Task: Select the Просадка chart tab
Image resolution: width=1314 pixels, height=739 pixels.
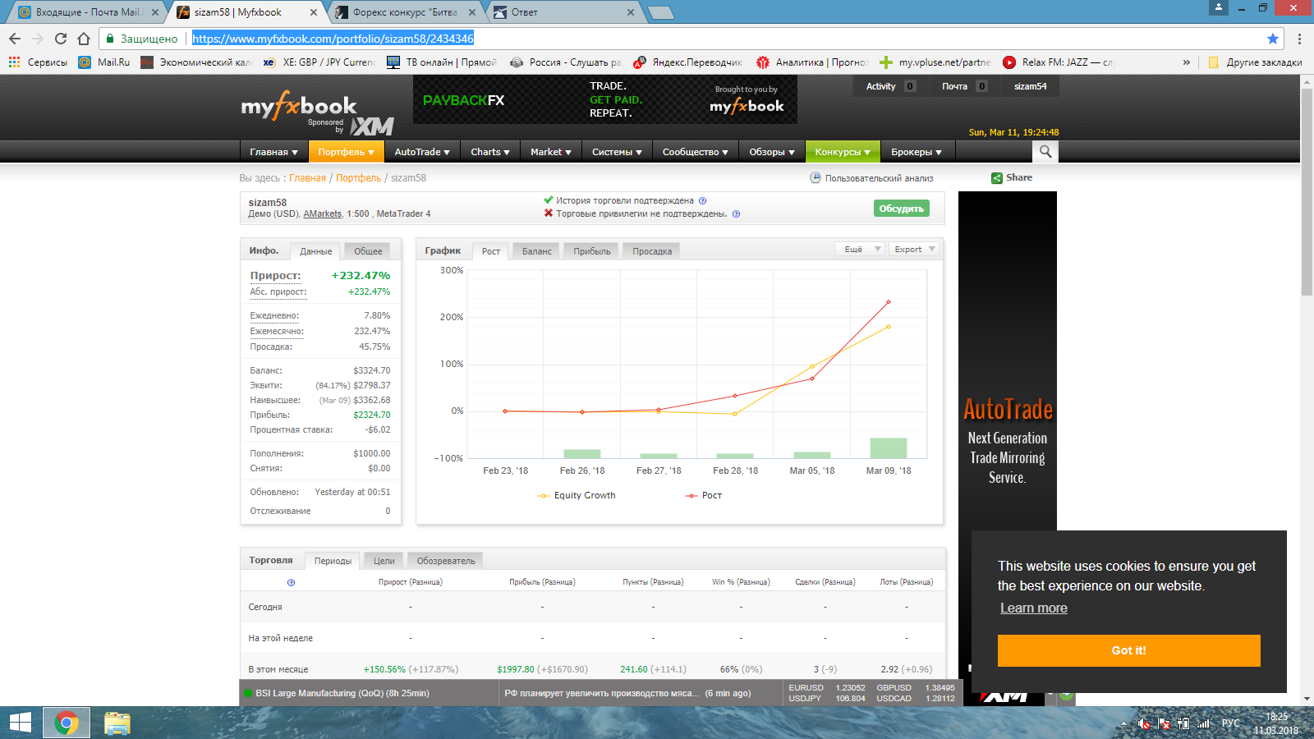Action: click(652, 251)
